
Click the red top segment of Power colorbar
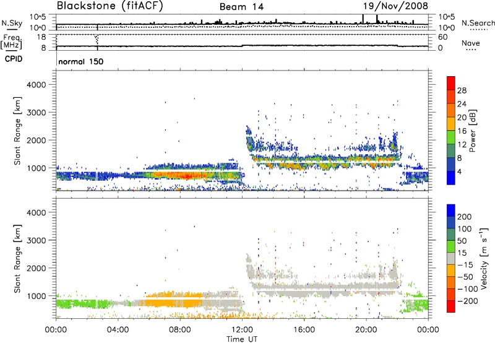451,83
